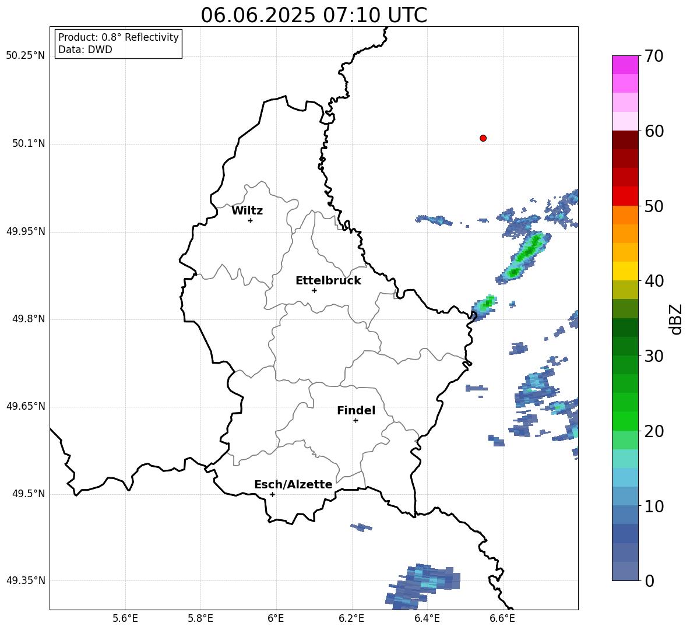Click the 5.6°E longitude label
The height and width of the screenshot is (630, 690).
click(x=125, y=618)
